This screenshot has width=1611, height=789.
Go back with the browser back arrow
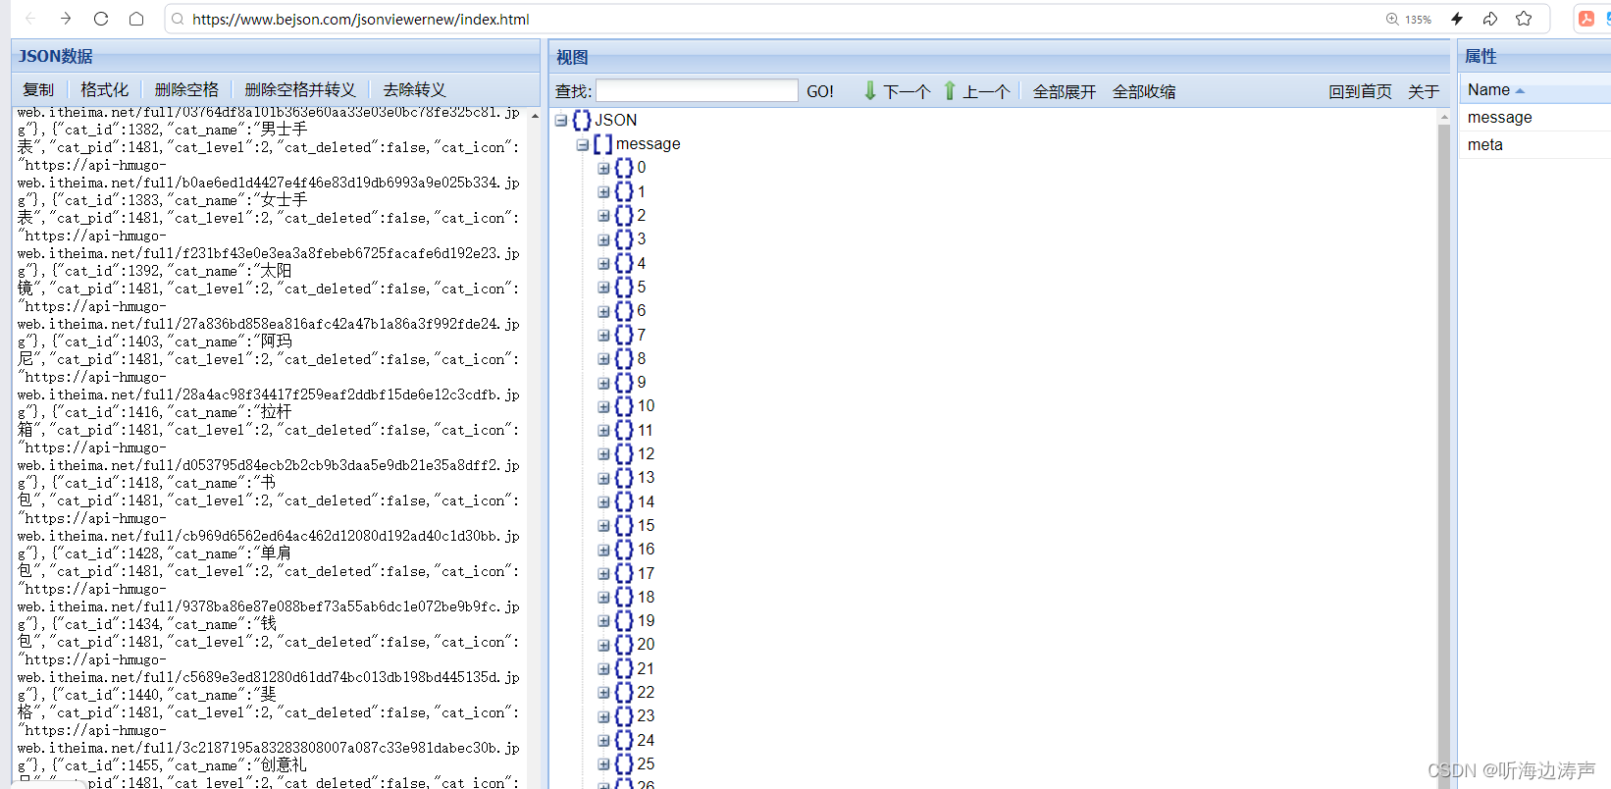pos(30,19)
